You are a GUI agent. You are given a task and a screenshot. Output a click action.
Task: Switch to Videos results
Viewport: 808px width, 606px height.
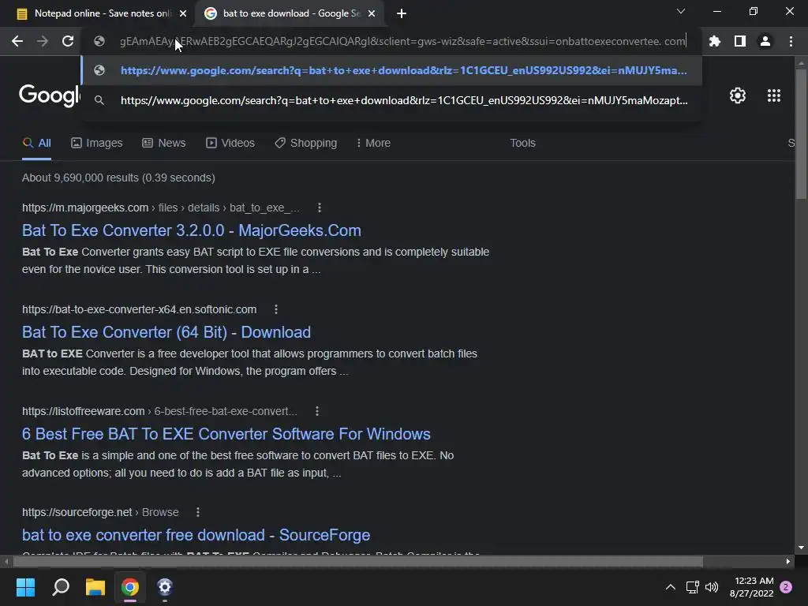click(x=230, y=143)
